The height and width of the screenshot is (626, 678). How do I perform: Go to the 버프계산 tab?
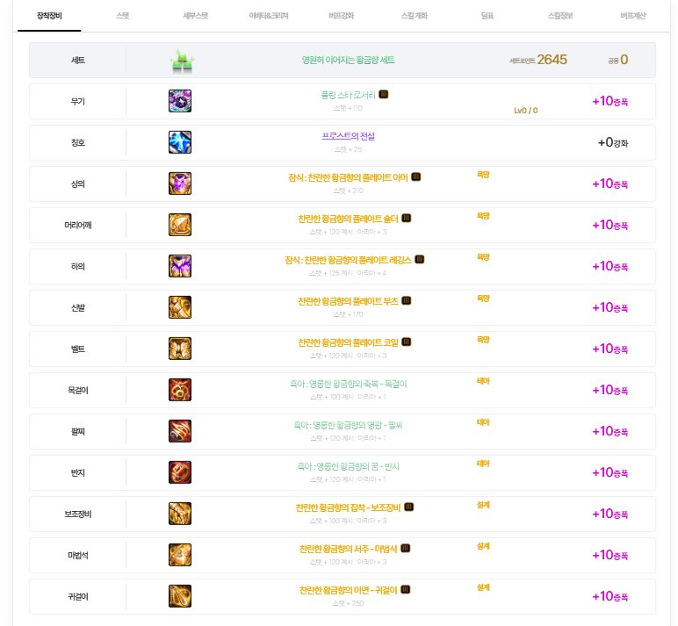tap(632, 17)
